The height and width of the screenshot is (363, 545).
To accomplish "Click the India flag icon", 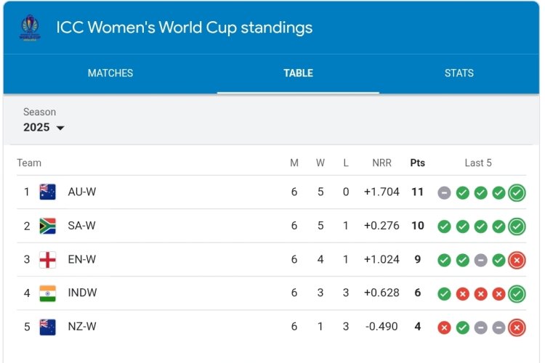I will point(48,293).
